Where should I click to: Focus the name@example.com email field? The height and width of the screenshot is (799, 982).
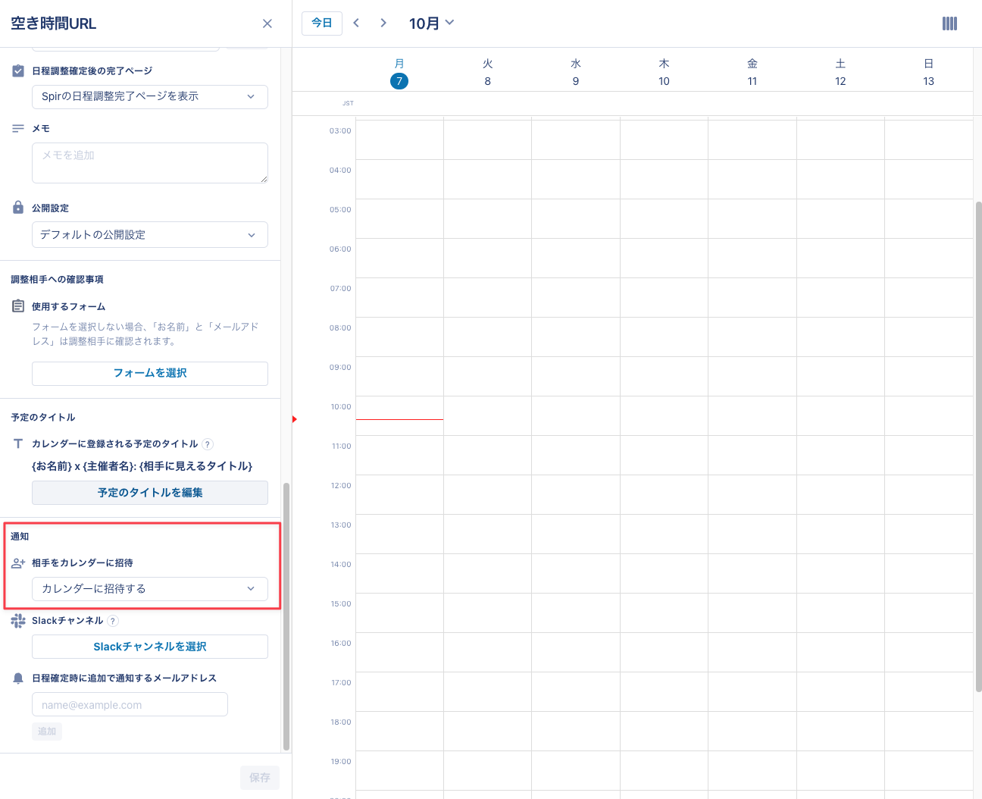coord(130,705)
